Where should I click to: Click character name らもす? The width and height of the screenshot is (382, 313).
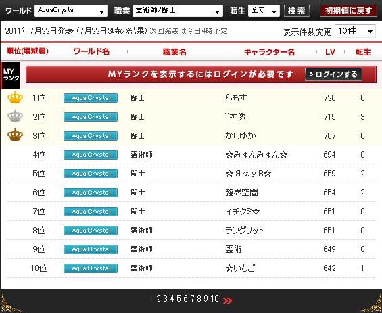point(236,98)
